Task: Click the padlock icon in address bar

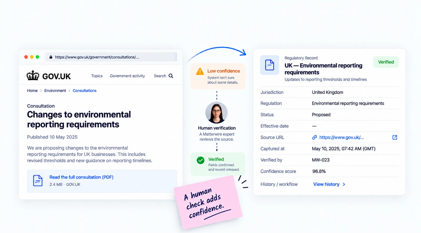Action: click(51, 57)
